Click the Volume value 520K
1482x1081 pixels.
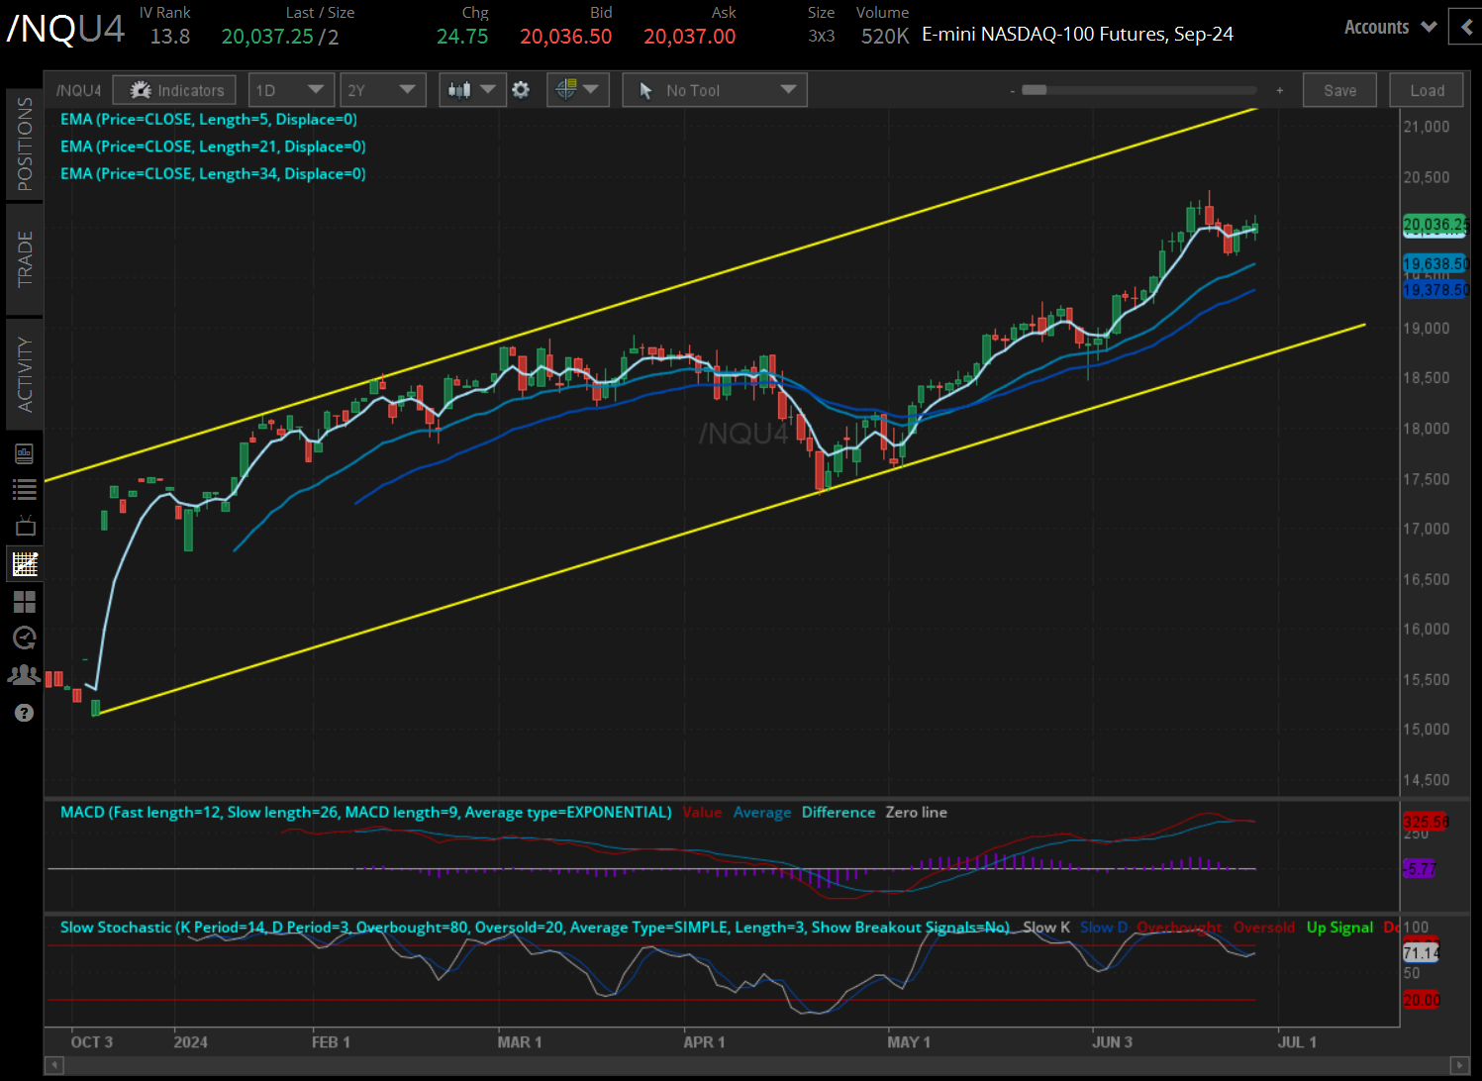885,37
